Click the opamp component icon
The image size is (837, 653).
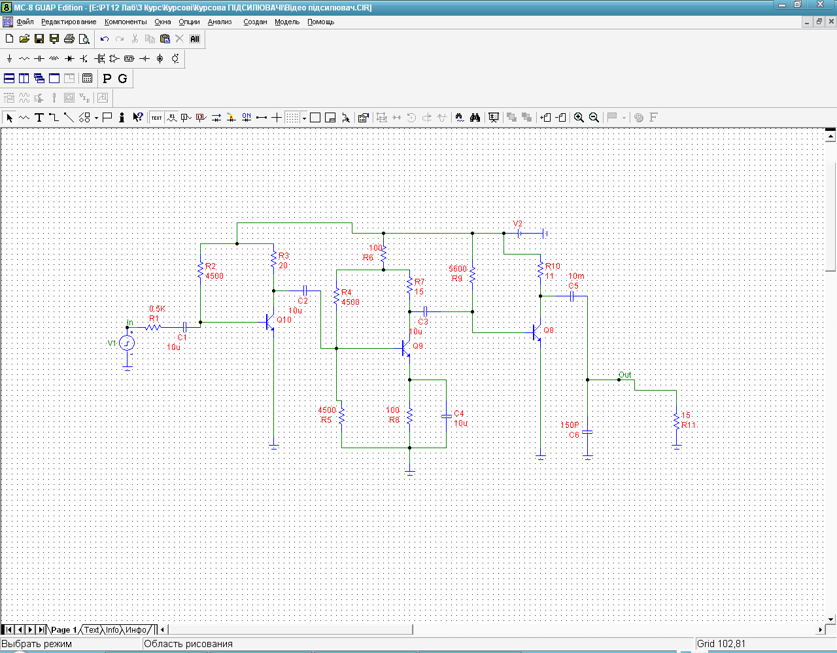point(114,59)
